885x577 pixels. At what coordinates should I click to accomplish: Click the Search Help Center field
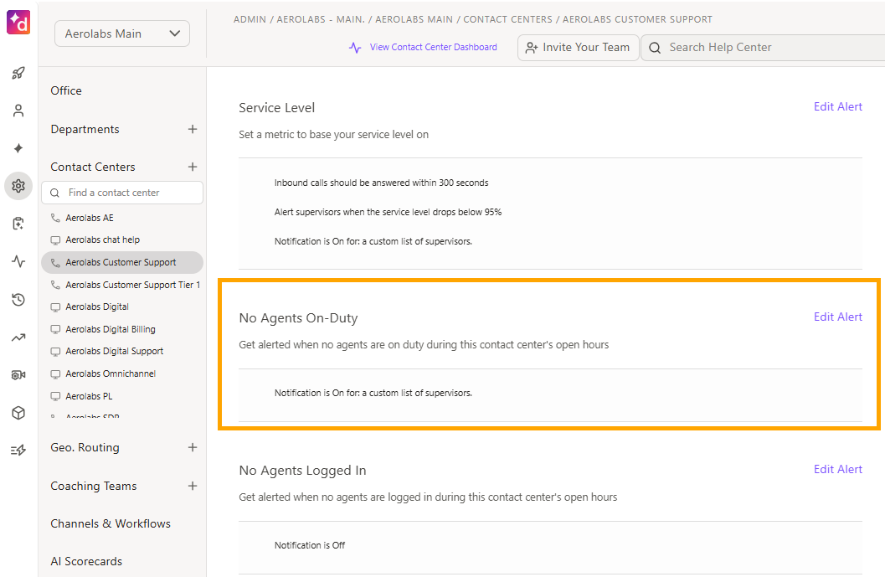763,48
